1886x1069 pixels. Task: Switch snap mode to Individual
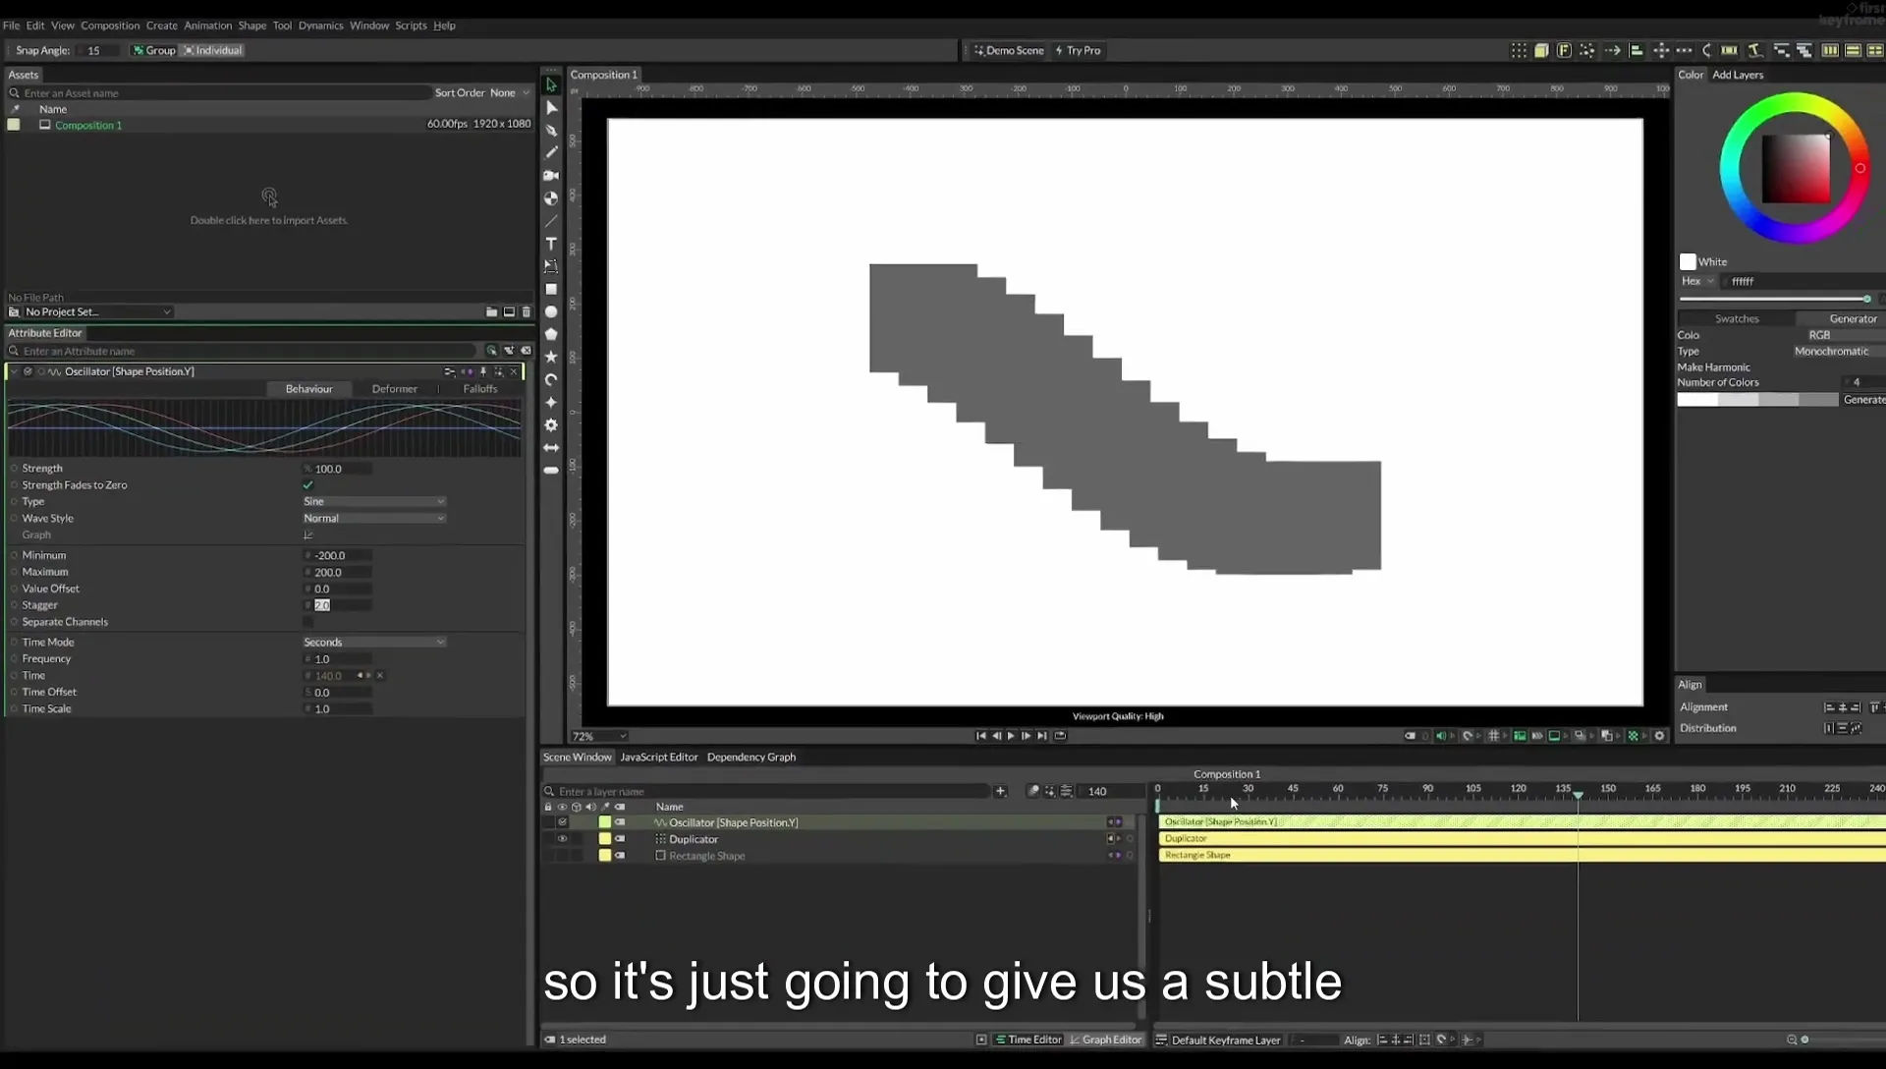click(x=212, y=50)
